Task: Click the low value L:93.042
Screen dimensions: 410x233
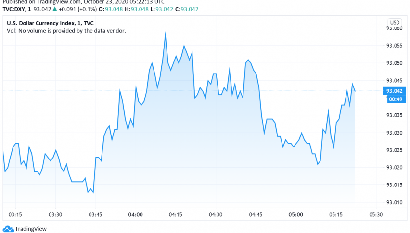Action: [x=162, y=9]
